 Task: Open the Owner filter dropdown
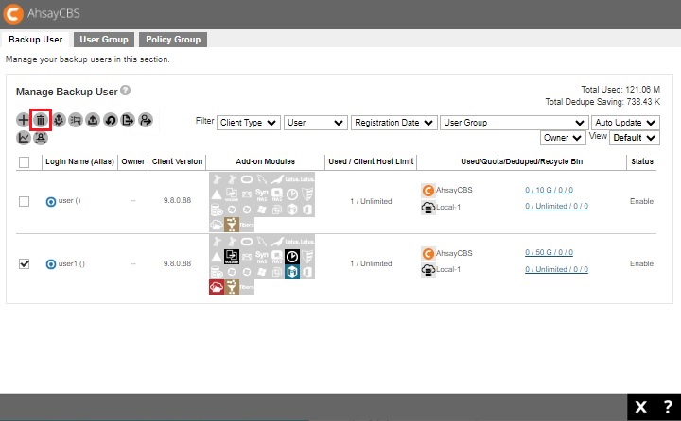click(x=563, y=138)
